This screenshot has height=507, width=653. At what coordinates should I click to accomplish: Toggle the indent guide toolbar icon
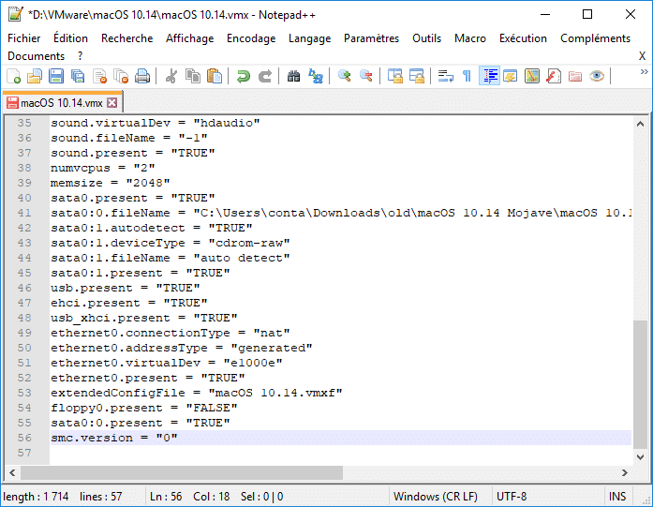tap(489, 76)
